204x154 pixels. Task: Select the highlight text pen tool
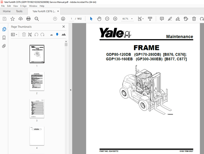coord(170,19)
